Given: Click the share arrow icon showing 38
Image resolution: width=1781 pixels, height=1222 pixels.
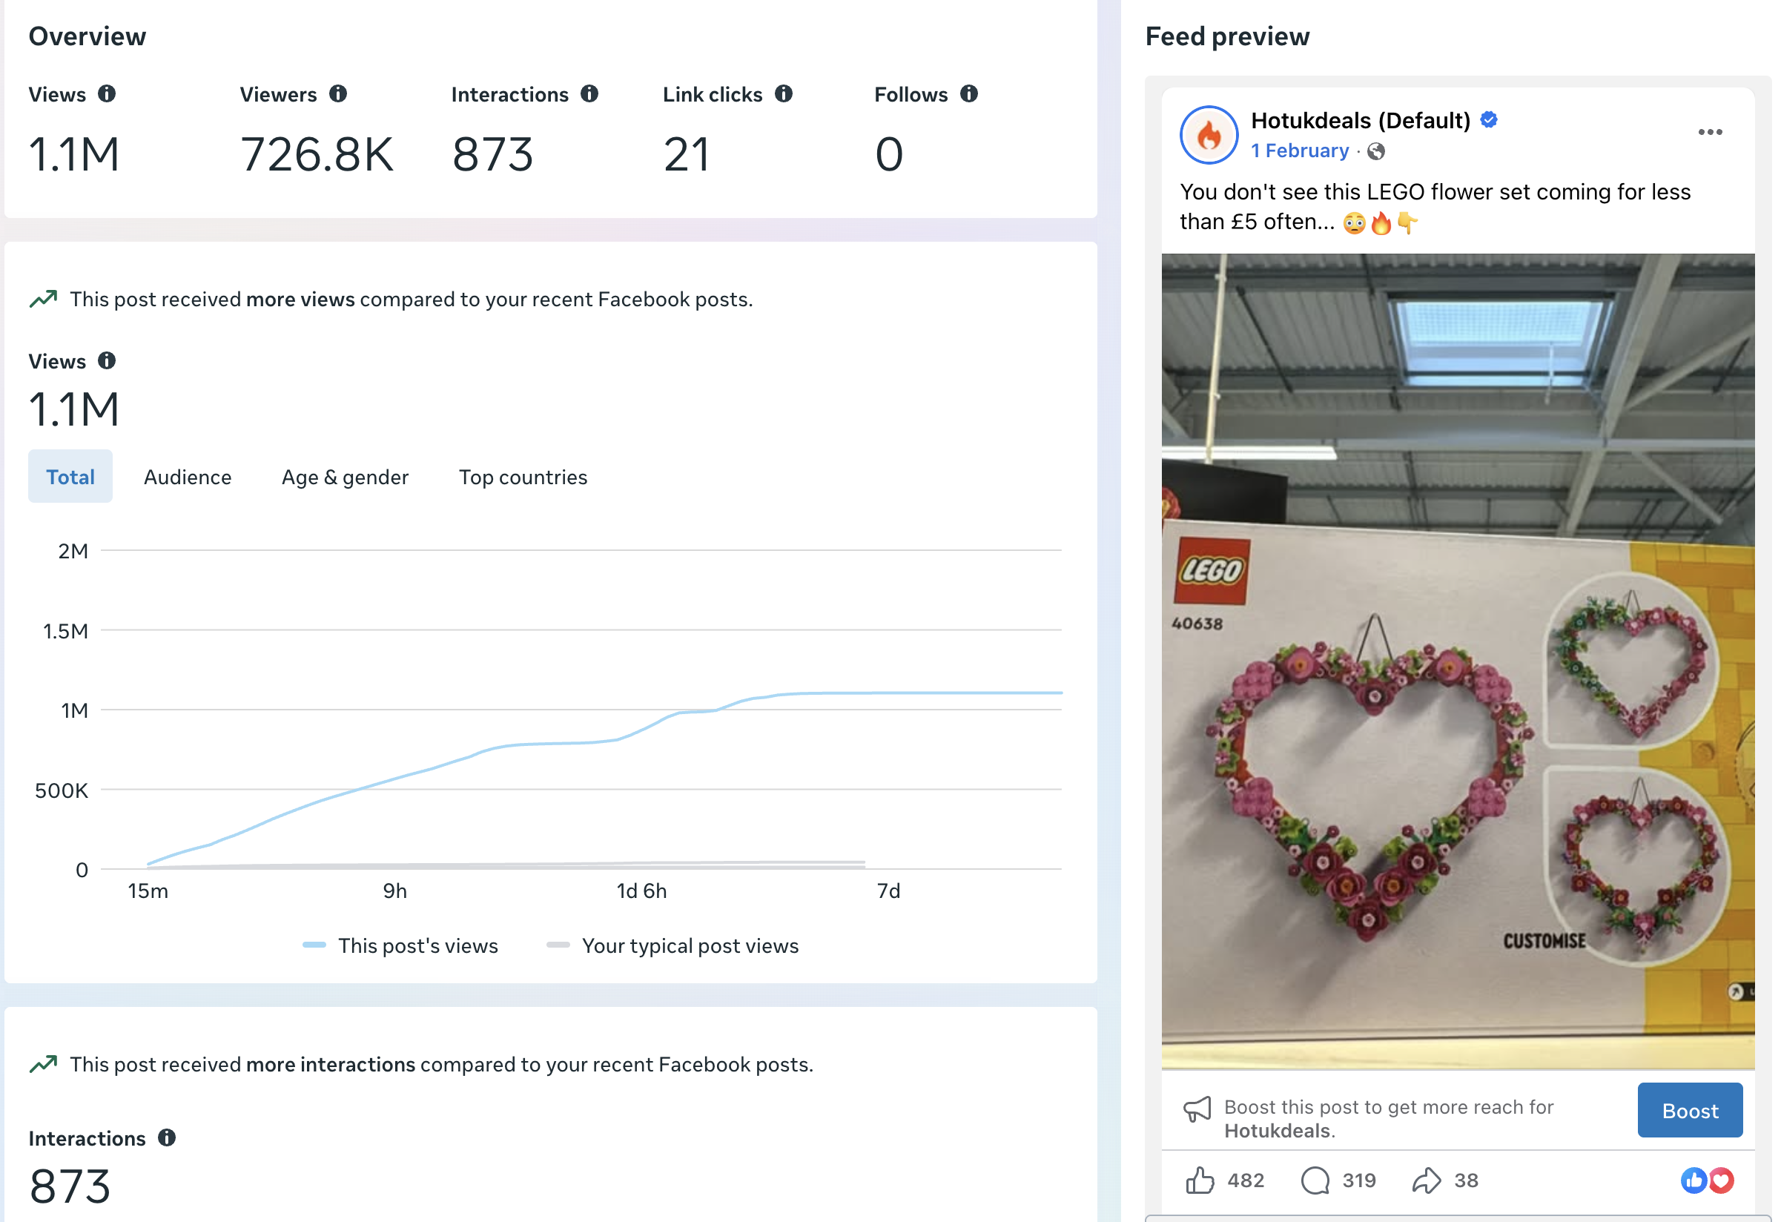Looking at the screenshot, I should click(1426, 1180).
